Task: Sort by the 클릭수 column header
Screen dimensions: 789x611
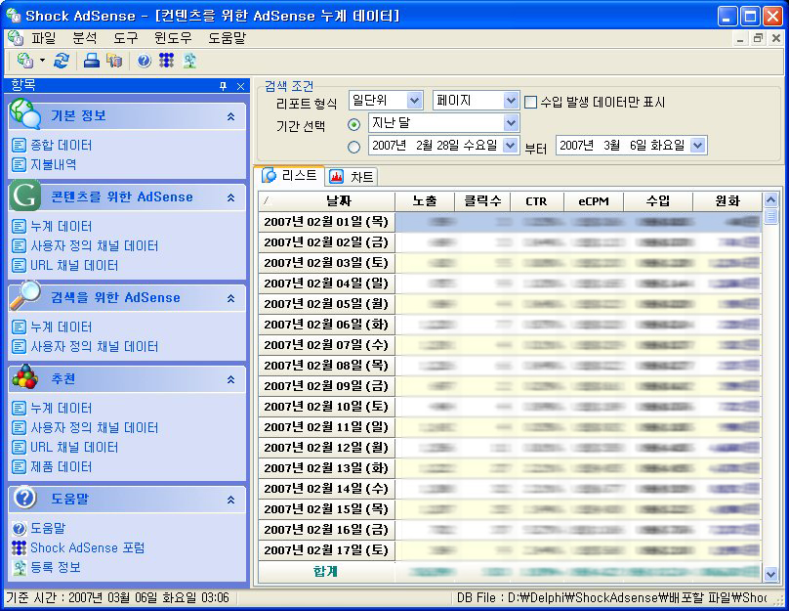Action: (482, 201)
